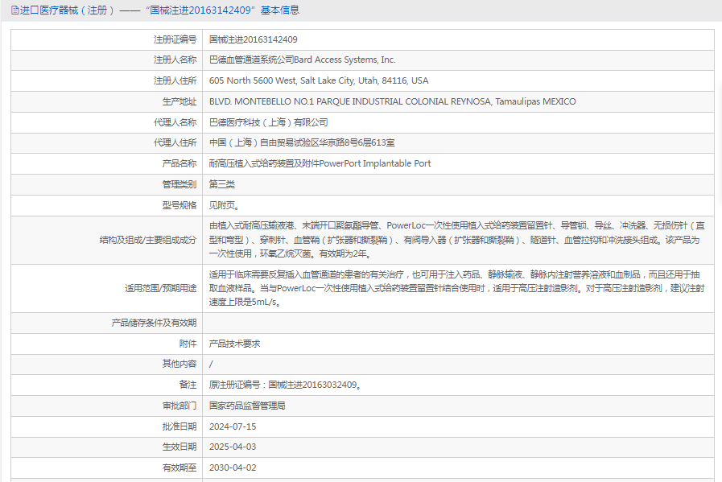Select the intended-use paragraph beginning "适用于临床需要反复插入血管通道"

click(456, 288)
